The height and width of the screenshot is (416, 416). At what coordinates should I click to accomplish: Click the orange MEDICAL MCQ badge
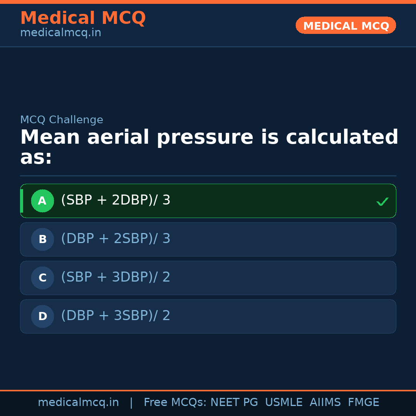[346, 25]
